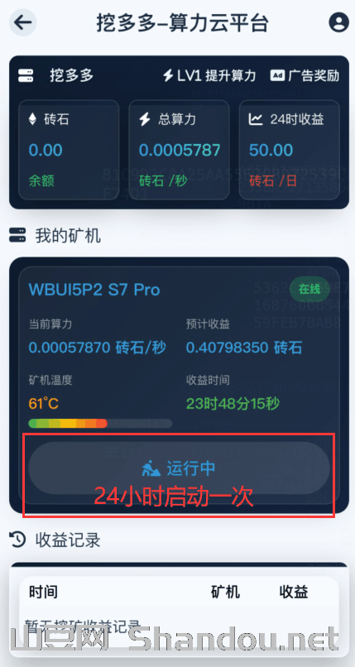Tap the 运行中 mining button

(179, 468)
